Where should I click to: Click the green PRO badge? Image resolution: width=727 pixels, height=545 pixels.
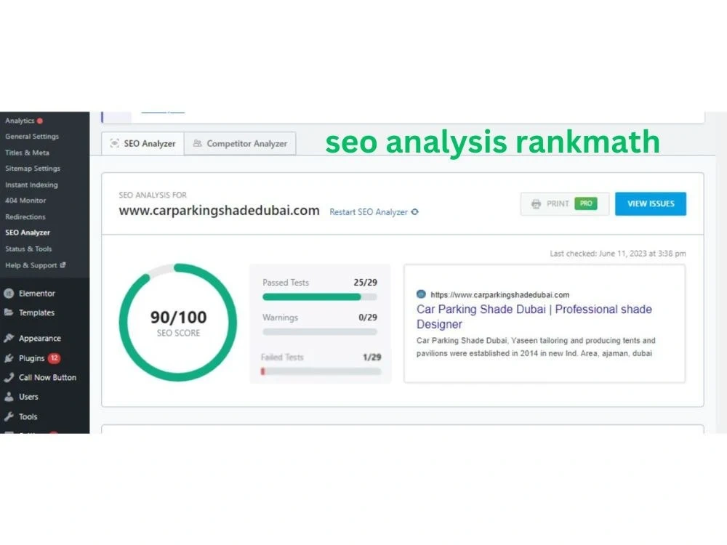tap(586, 203)
